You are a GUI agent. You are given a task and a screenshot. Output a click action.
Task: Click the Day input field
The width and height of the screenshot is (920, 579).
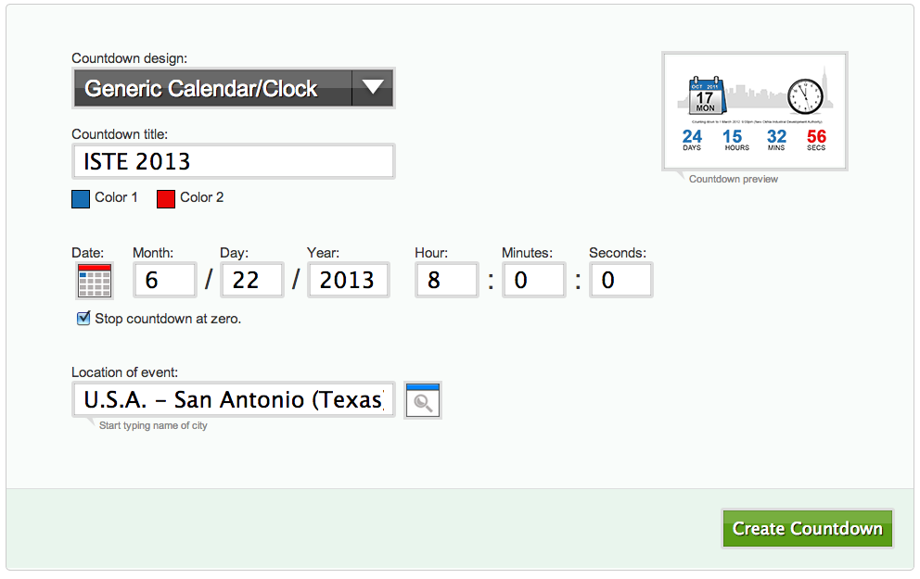pos(251,280)
